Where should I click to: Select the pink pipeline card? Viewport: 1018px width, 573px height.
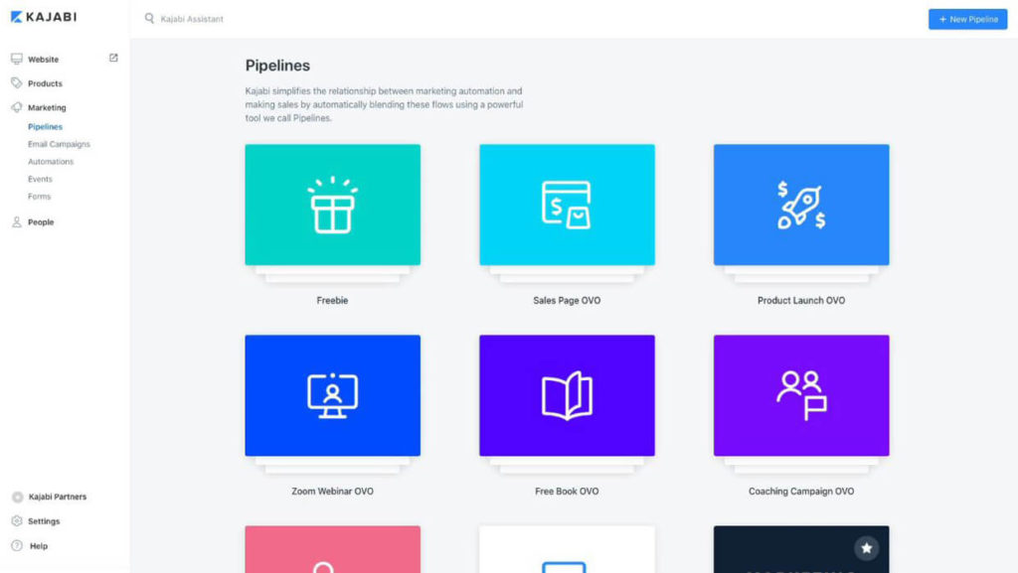point(332,549)
